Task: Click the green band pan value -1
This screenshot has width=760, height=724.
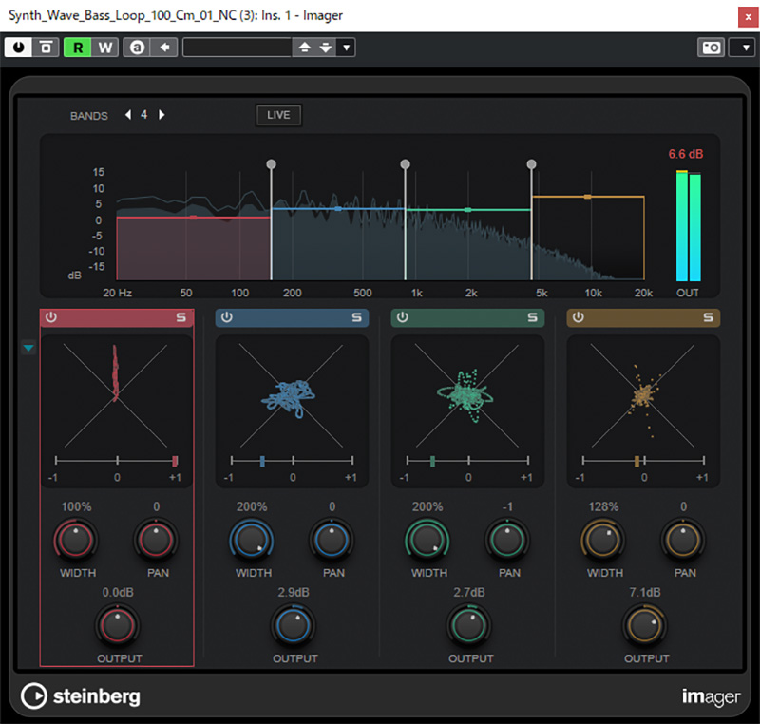Action: 507,507
